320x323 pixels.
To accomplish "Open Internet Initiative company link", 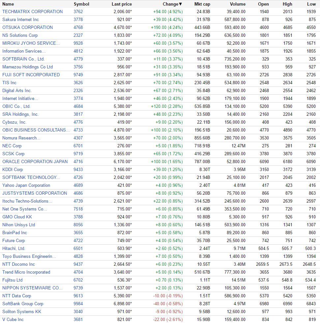I will [x=20, y=98].
